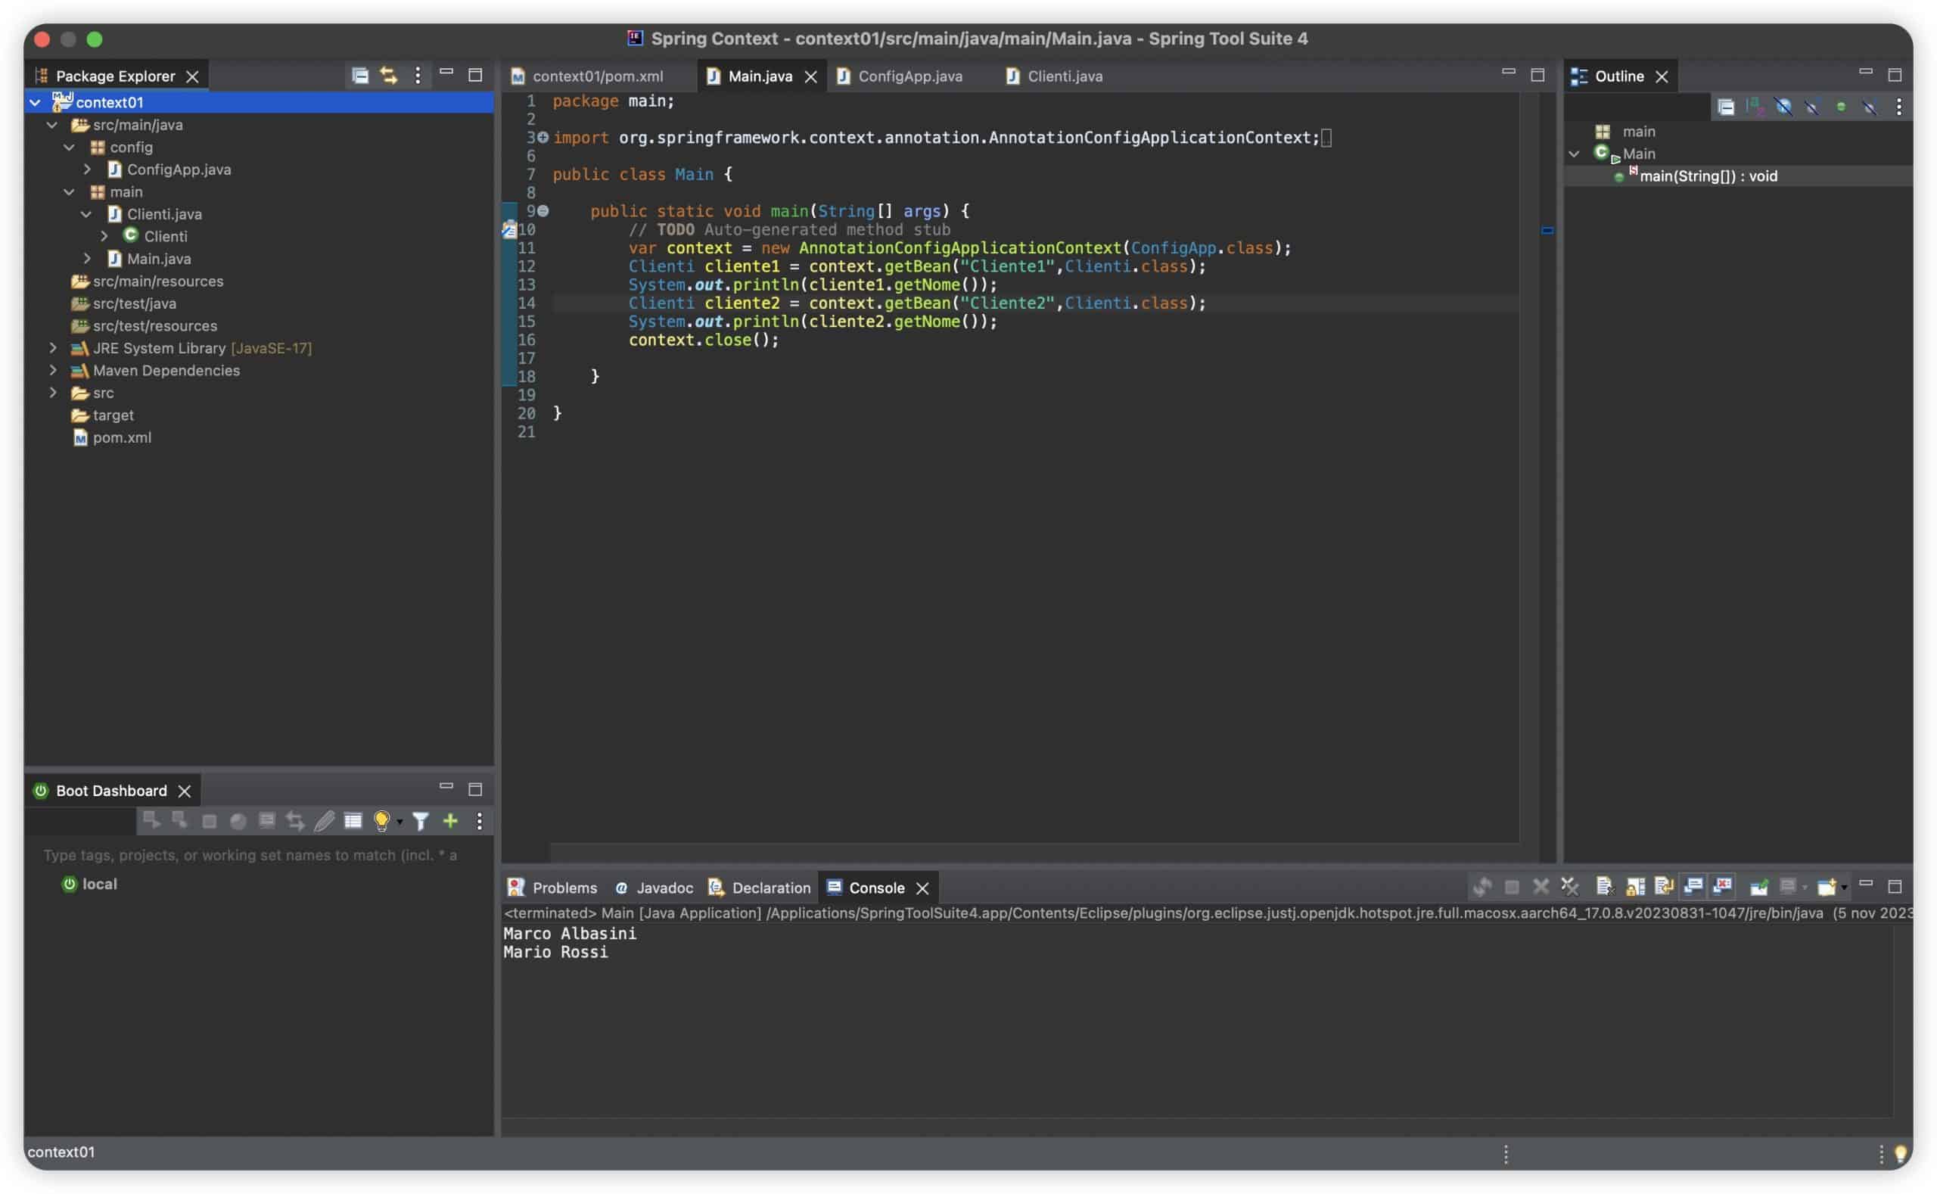Click pencil edit icon in Boot Dashboard toolbar
1937x1194 pixels.
click(x=324, y=821)
